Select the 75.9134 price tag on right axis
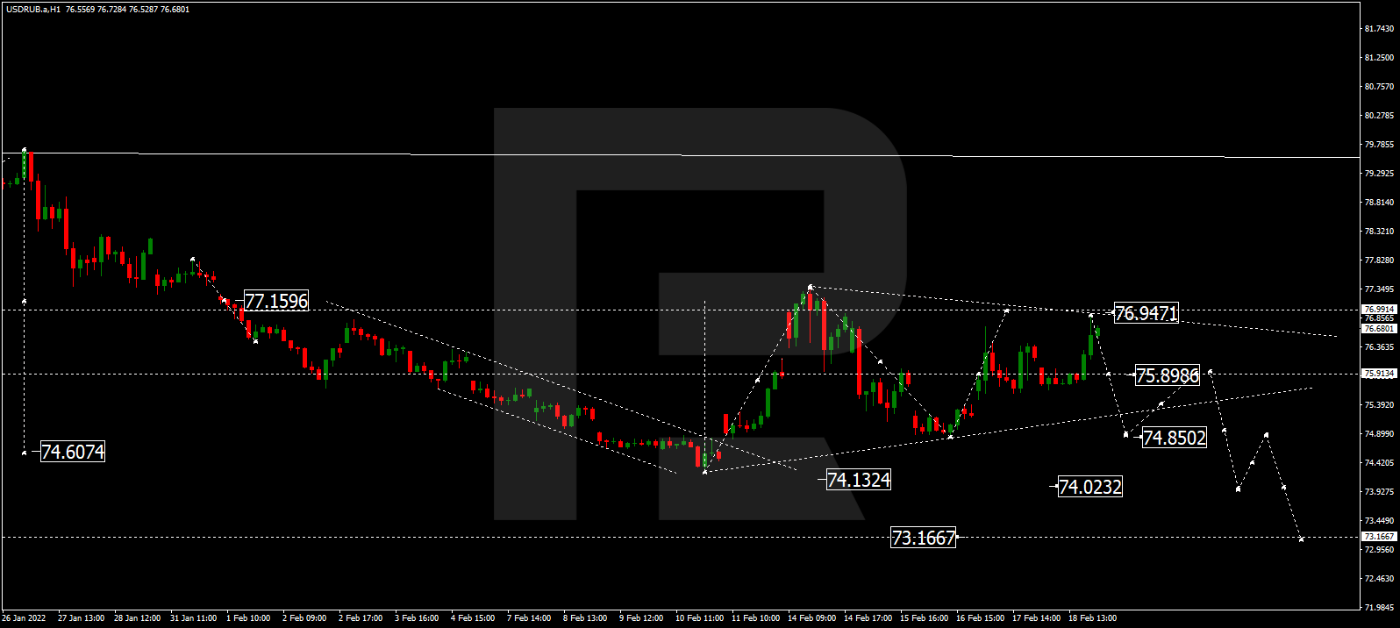1400x628 pixels. pyautogui.click(x=1379, y=374)
